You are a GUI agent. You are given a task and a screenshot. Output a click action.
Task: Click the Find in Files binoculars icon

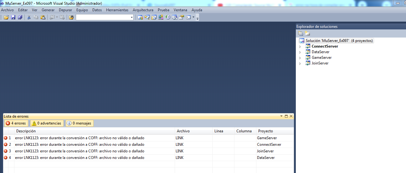pos(71,17)
